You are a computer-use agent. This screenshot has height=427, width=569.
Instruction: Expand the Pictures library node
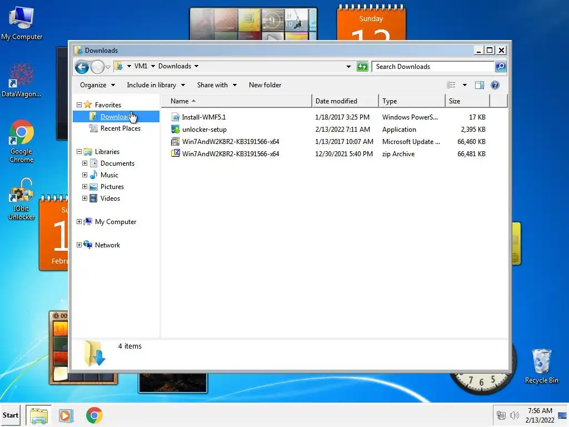pyautogui.click(x=84, y=187)
